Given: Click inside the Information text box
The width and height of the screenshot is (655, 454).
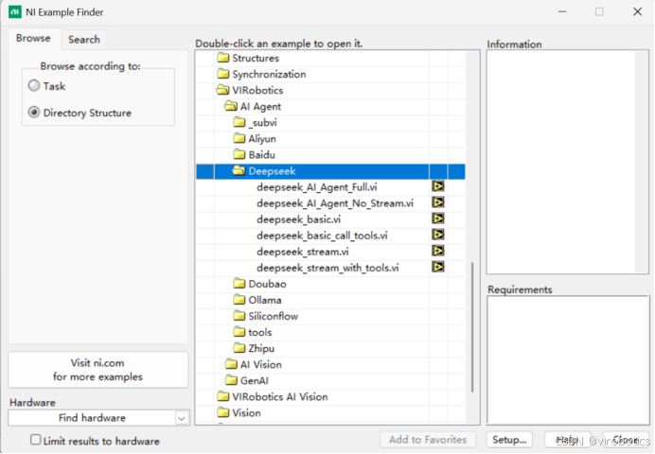Looking at the screenshot, I should click(x=567, y=162).
